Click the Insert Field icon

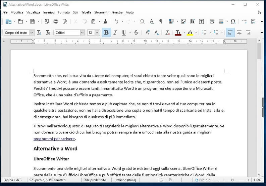point(221,21)
